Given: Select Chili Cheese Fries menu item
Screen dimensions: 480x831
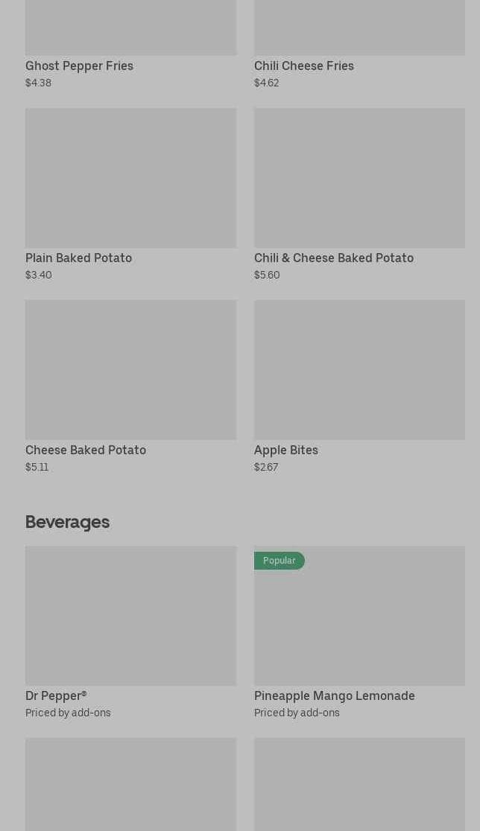Looking at the screenshot, I should coord(303,66).
